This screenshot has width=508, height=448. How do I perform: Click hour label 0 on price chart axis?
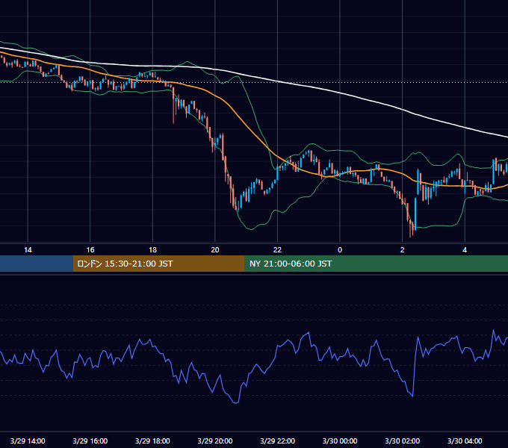pos(340,250)
